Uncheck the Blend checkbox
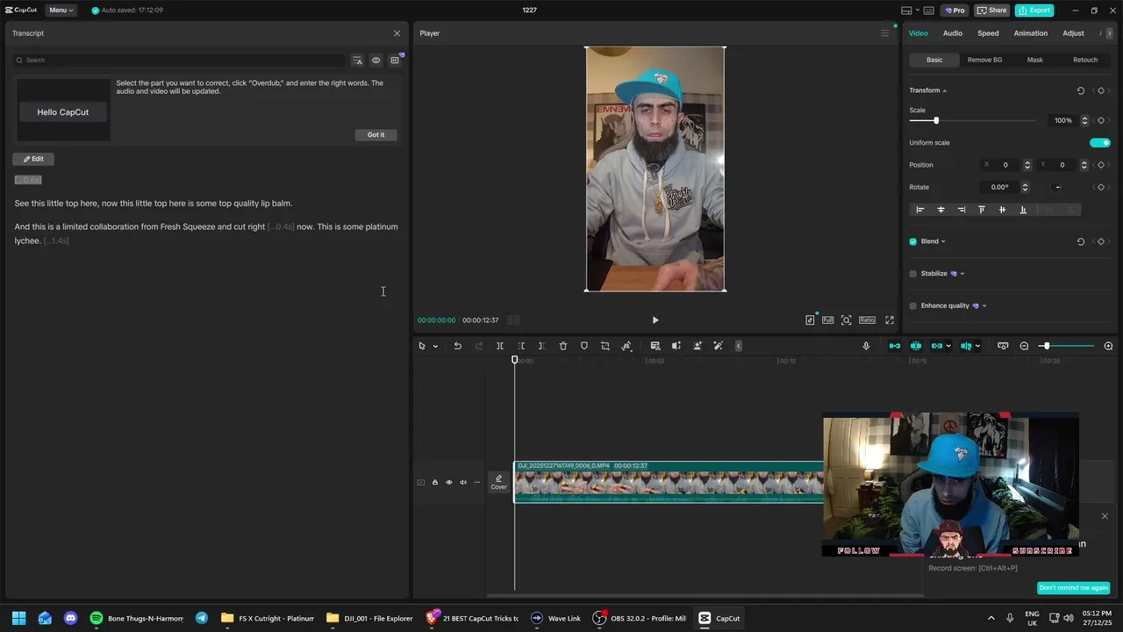The width and height of the screenshot is (1123, 632). [x=913, y=241]
